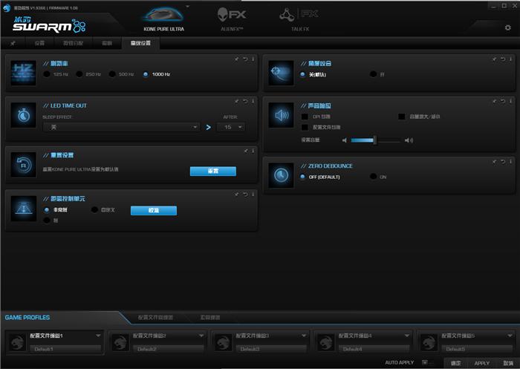Viewport: 520px width, 369px height.
Task: Click the Default1 profile name field
Action: coord(65,349)
